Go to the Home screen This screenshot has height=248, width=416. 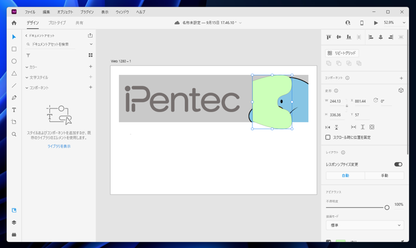point(14,23)
